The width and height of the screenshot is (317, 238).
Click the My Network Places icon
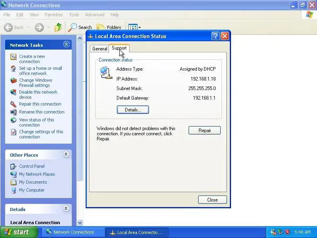tap(13, 174)
